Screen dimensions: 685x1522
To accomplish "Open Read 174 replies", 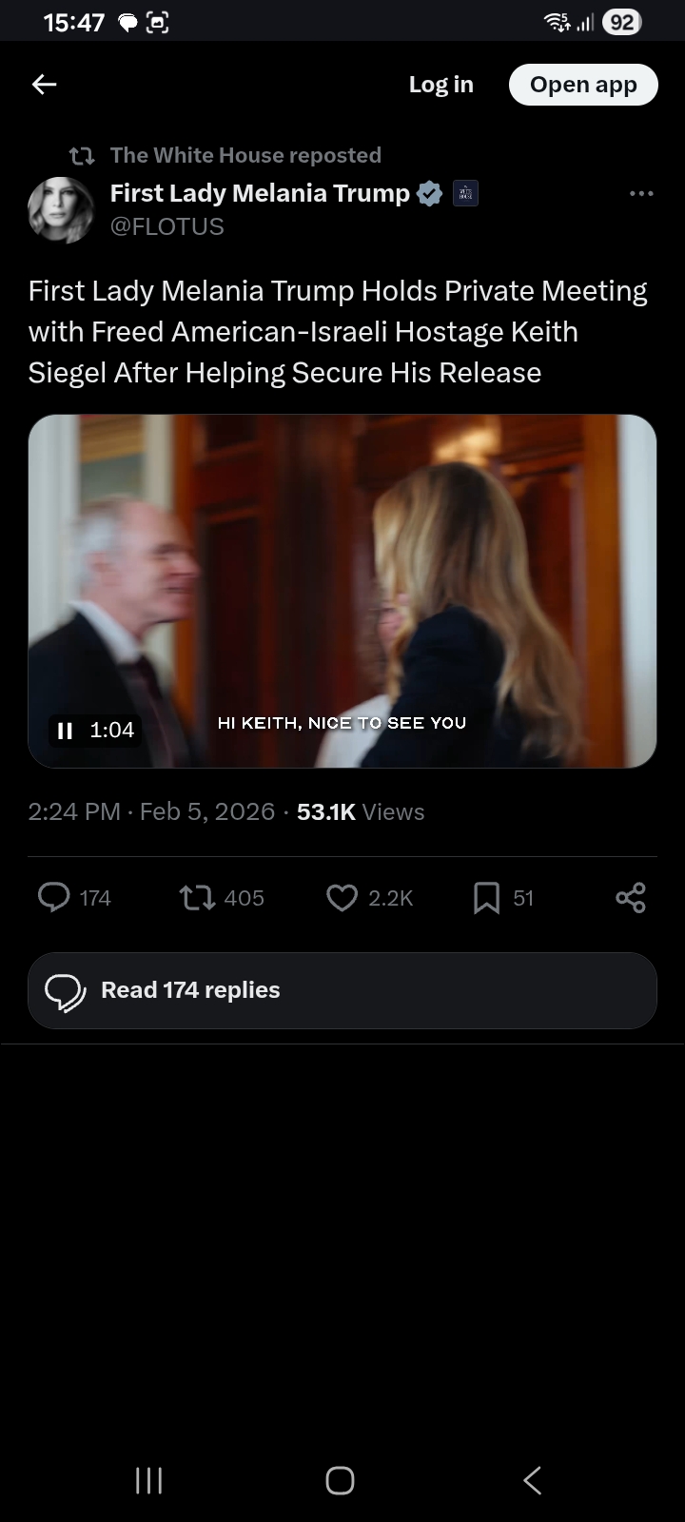I will (342, 990).
